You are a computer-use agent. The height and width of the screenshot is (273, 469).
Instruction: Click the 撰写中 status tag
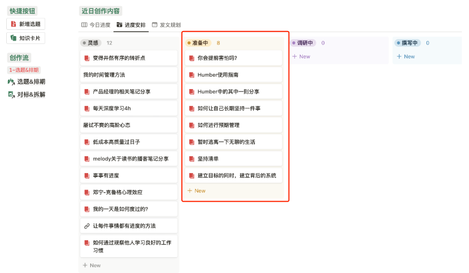point(407,43)
